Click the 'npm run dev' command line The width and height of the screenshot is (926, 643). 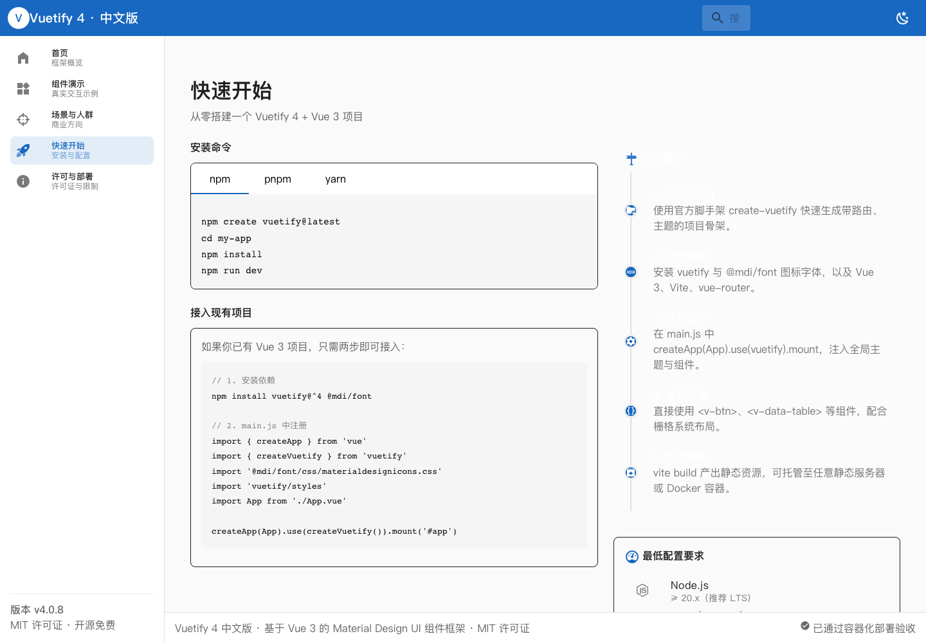[232, 271]
